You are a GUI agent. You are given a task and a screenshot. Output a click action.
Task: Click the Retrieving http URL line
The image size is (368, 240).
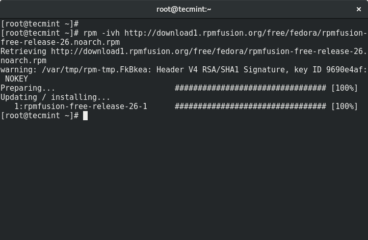[x=183, y=51]
